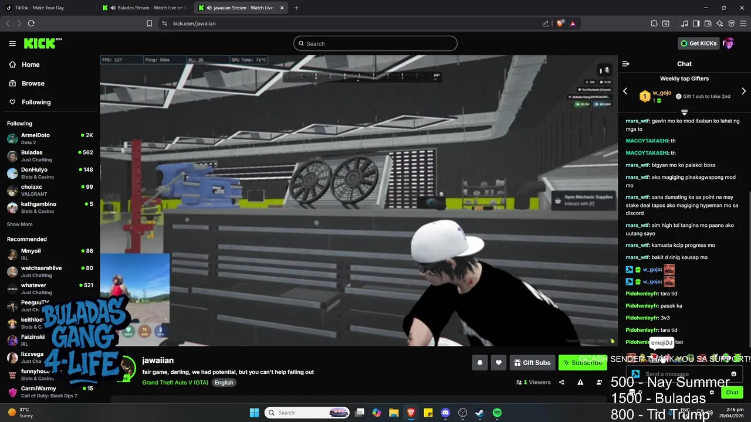The width and height of the screenshot is (751, 422).
Task: Click the Brave Shields lion icon
Action: (x=560, y=23)
